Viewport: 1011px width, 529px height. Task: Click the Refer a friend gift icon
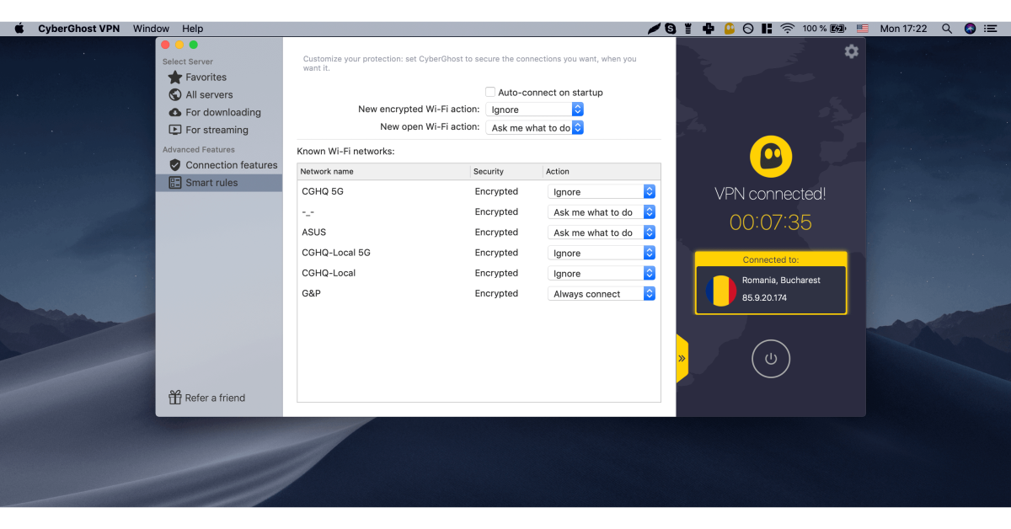[x=175, y=398]
